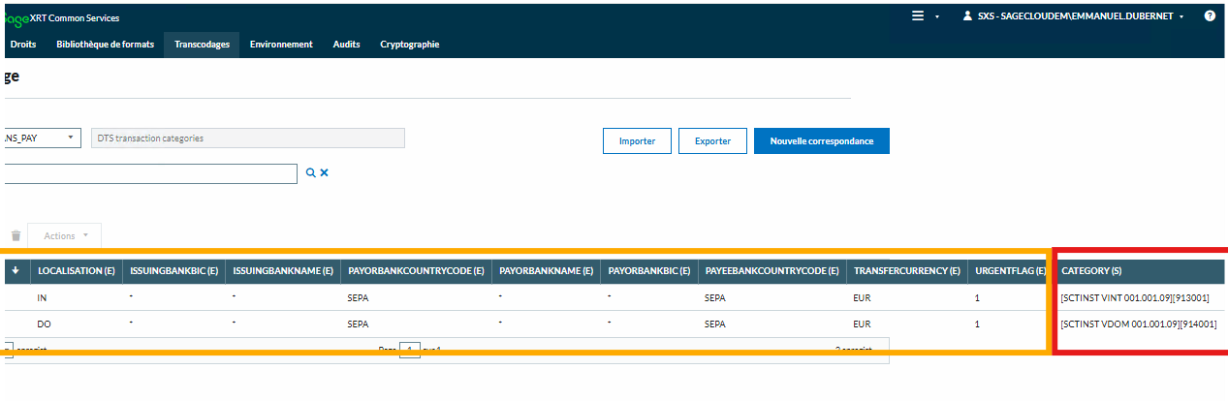Select the SCTINST VDOM category row cell
1228x401 pixels.
(1138, 323)
